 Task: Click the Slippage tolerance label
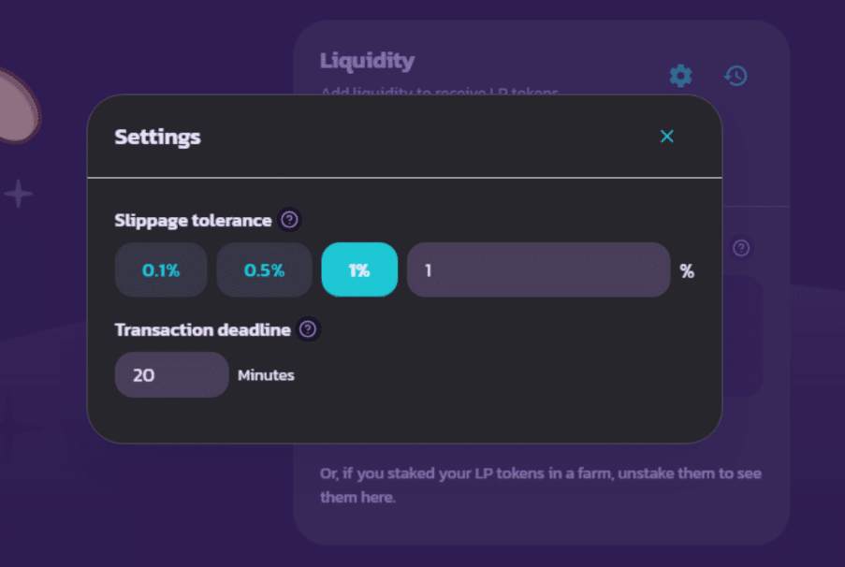(193, 221)
